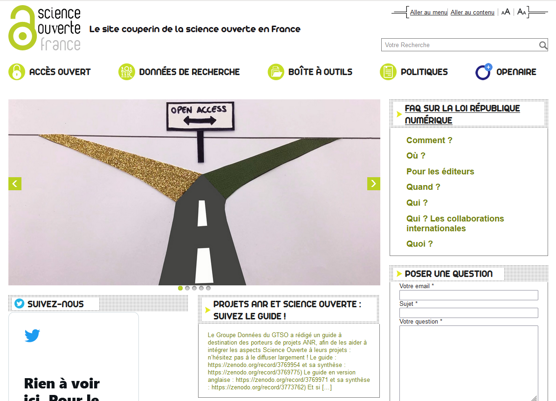Image resolution: width=556 pixels, height=401 pixels.
Task: Click the Votre Recherche search field
Action: (459, 45)
